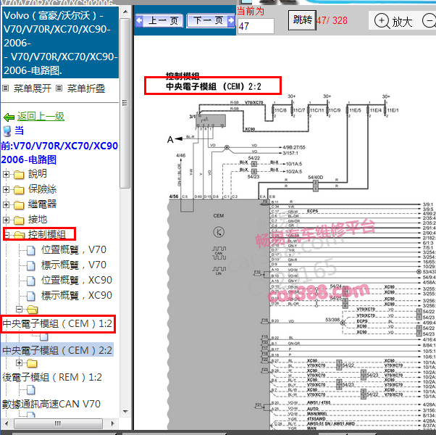Screen dimensions: 436x435
Task: Expand the 接地 folder
Action: [6, 220]
